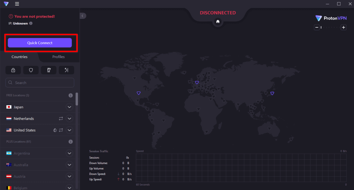This screenshot has width=354, height=190.
Task: Click the 'You are not protected!' warning
Action: (x=35, y=17)
